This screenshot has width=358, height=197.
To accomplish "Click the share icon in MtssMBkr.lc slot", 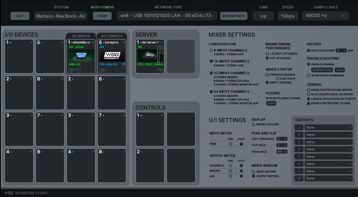I will (78, 70).
